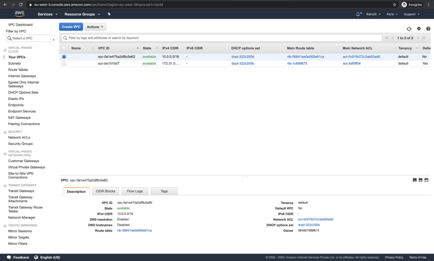
Task: Refresh the VPC list
Action: tap(409, 29)
